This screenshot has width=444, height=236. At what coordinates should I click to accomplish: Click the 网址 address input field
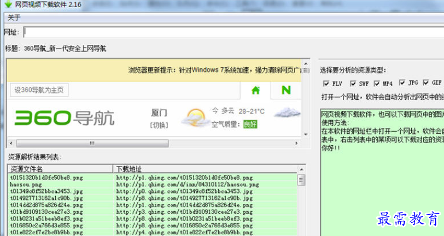pos(233,32)
